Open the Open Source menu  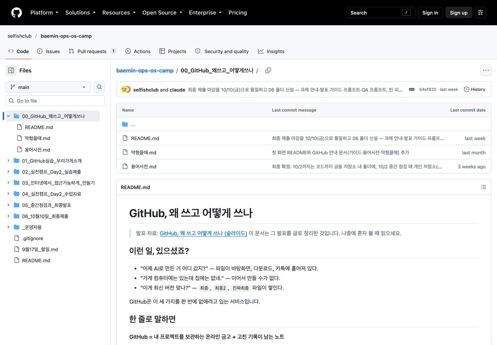(x=162, y=12)
